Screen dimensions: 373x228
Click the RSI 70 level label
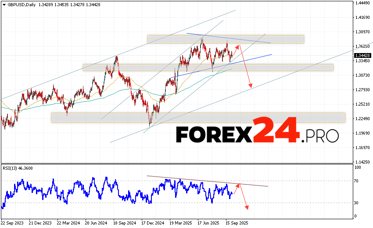tap(358, 181)
